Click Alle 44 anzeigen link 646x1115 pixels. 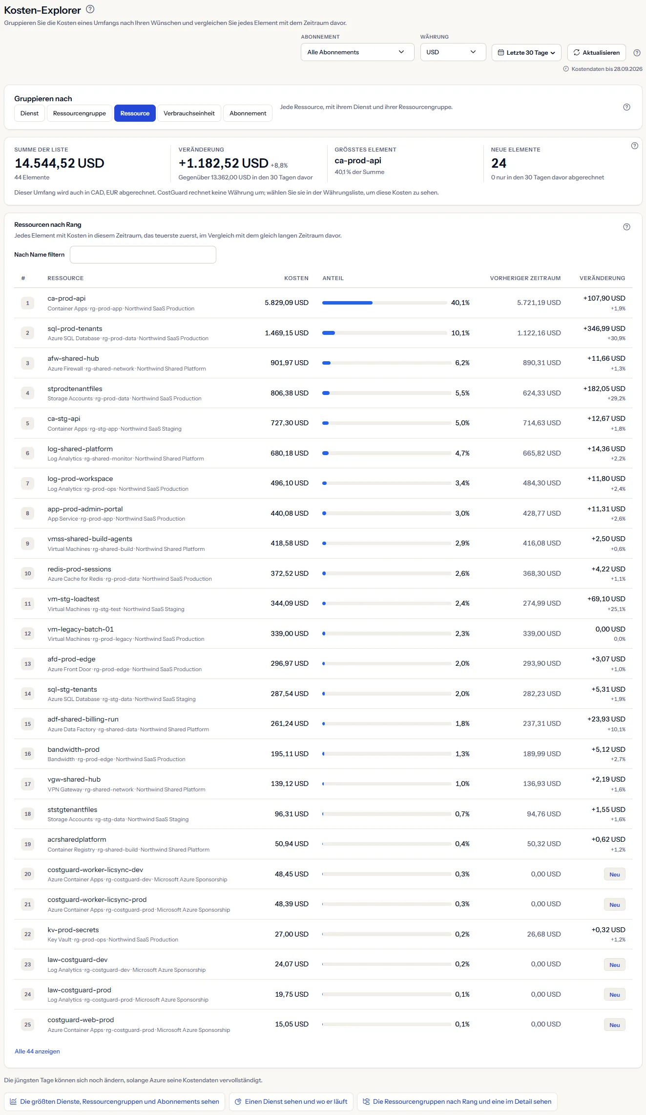(37, 1051)
